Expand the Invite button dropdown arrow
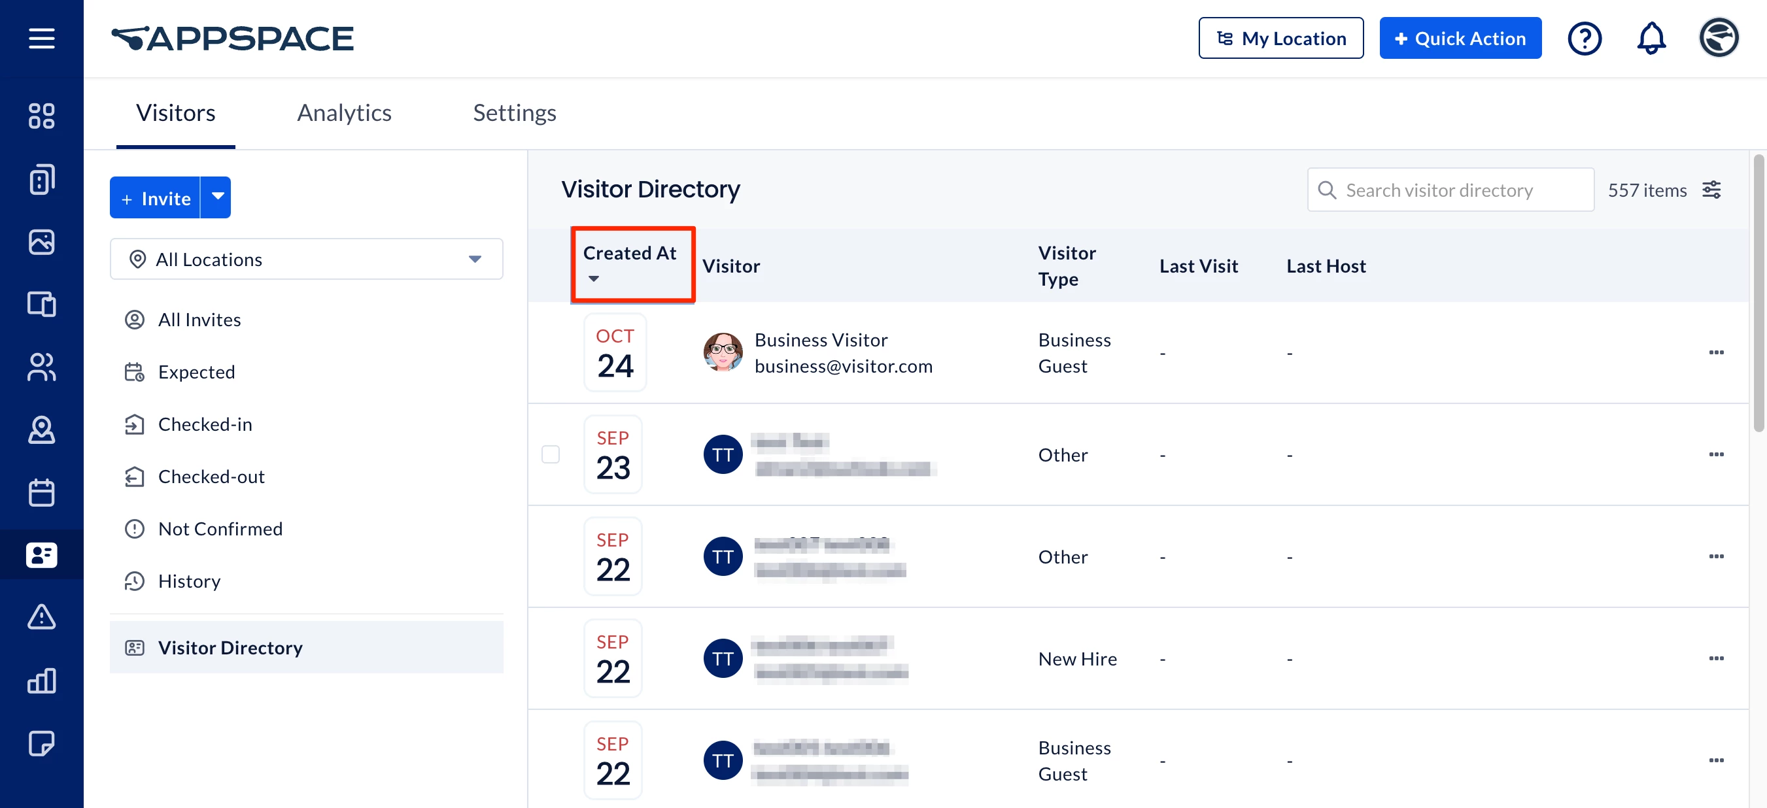 218,197
